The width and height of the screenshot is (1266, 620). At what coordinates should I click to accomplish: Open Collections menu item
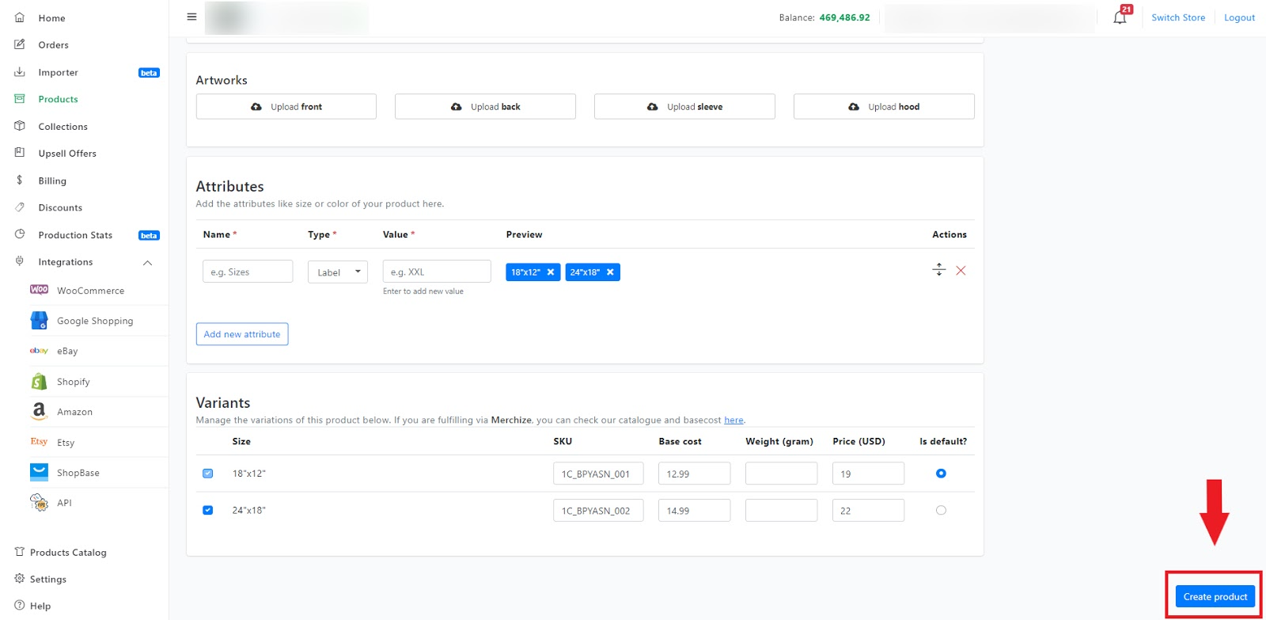click(x=63, y=127)
